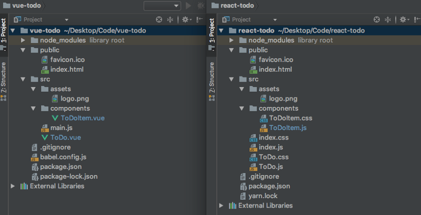The height and width of the screenshot is (215, 421).
Task: Click collapse-all icon in vue-todo Project panel
Action: coord(170,20)
